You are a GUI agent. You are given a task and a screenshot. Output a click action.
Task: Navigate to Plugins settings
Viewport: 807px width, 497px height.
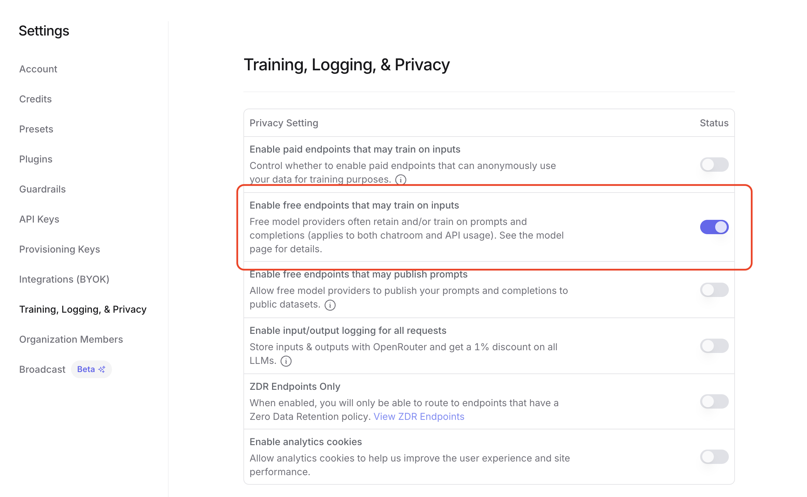tap(36, 159)
